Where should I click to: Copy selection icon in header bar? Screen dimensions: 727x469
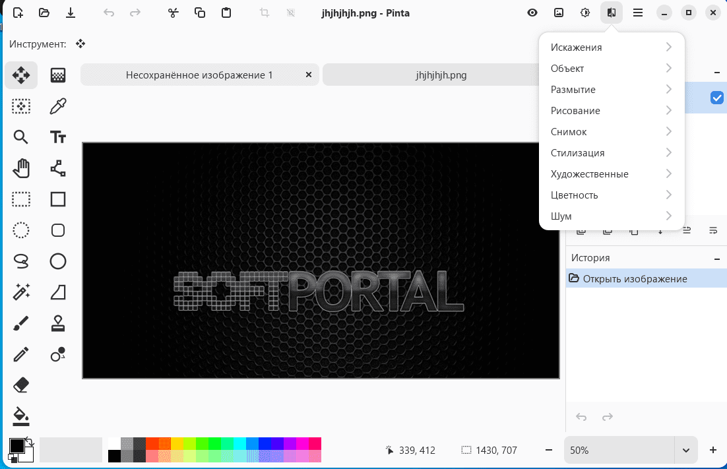point(200,13)
